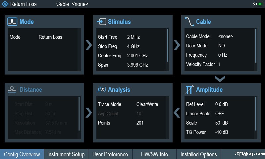The image size is (265, 159).
Task: Toggle the User Model NO value
Action: pyautogui.click(x=221, y=46)
